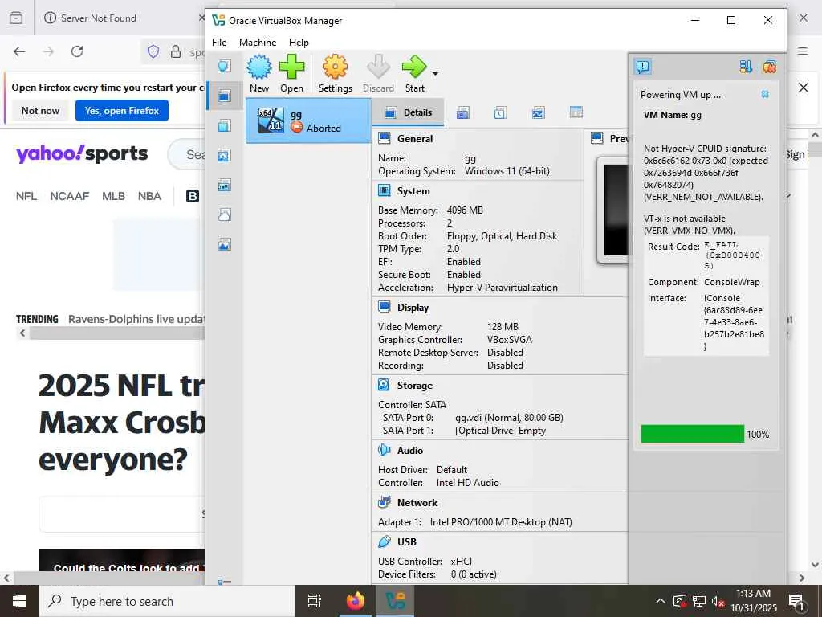Viewport: 822px width, 617px height.
Task: Click the NCAAF link on Yahoo Sports
Action: (x=70, y=196)
